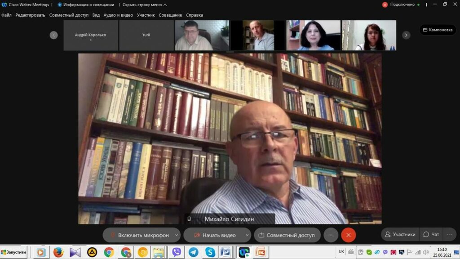Image resolution: width=460 pixels, height=259 pixels.
Task: Expand video options arrow
Action: pyautogui.click(x=247, y=235)
